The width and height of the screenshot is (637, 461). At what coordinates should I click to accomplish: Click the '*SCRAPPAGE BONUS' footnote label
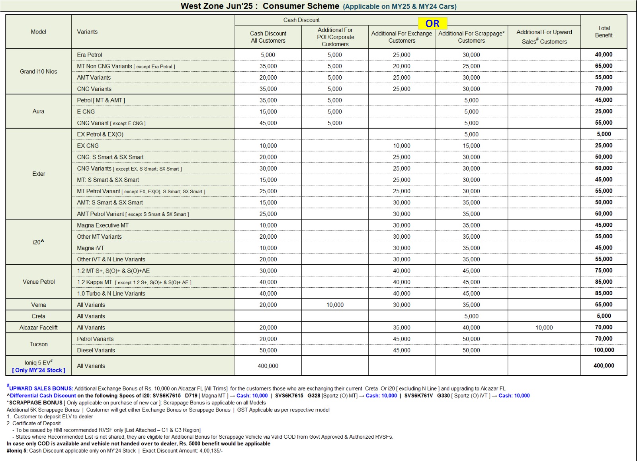(35, 403)
